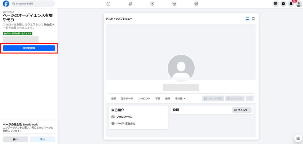Open the Friends icon in top navigation
Viewport: 303px width, 144px height.
(x=130, y=4)
